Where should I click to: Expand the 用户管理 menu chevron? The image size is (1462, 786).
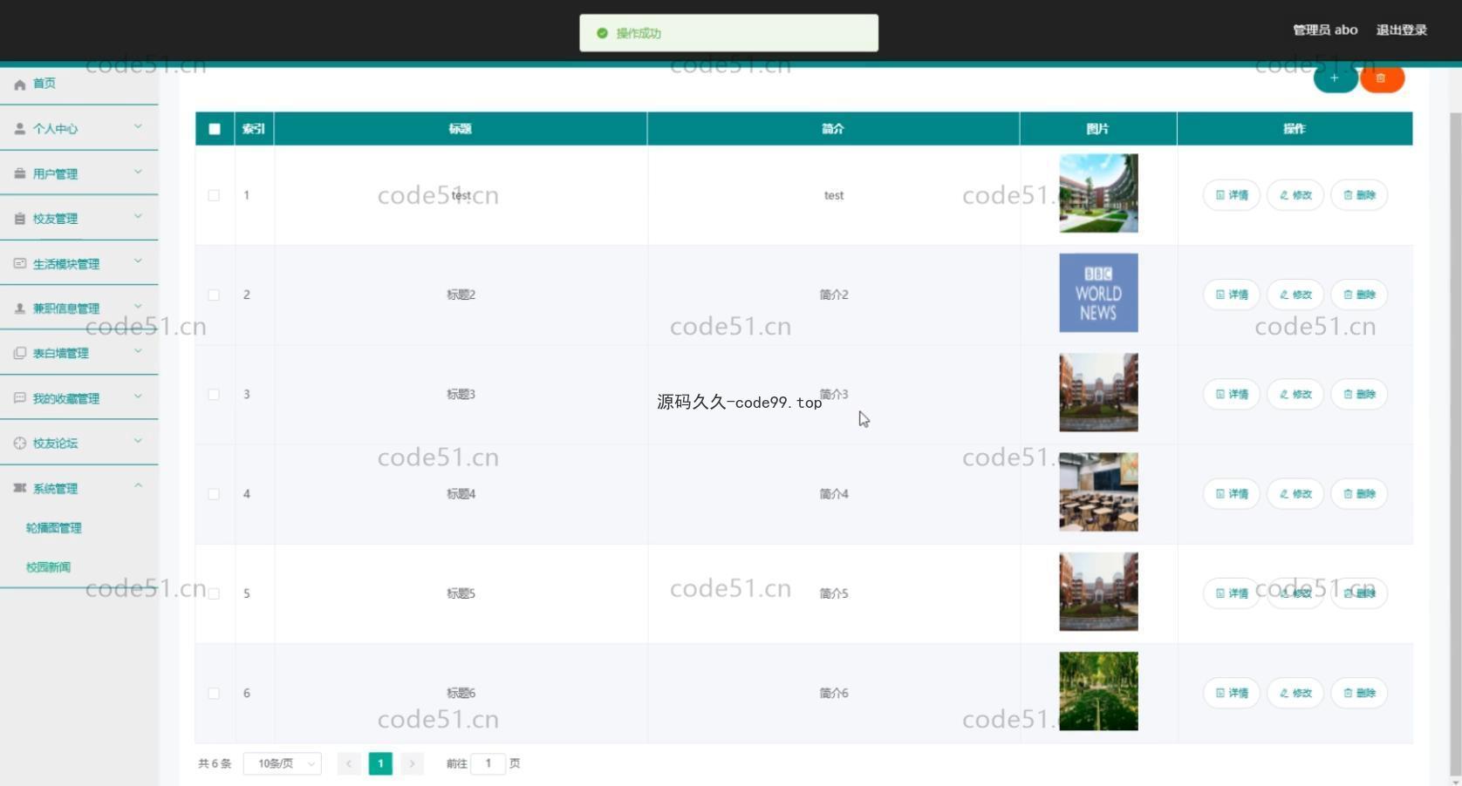pos(138,172)
